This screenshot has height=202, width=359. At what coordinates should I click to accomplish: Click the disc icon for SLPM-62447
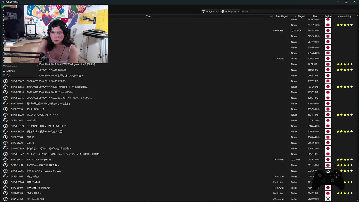5,81
